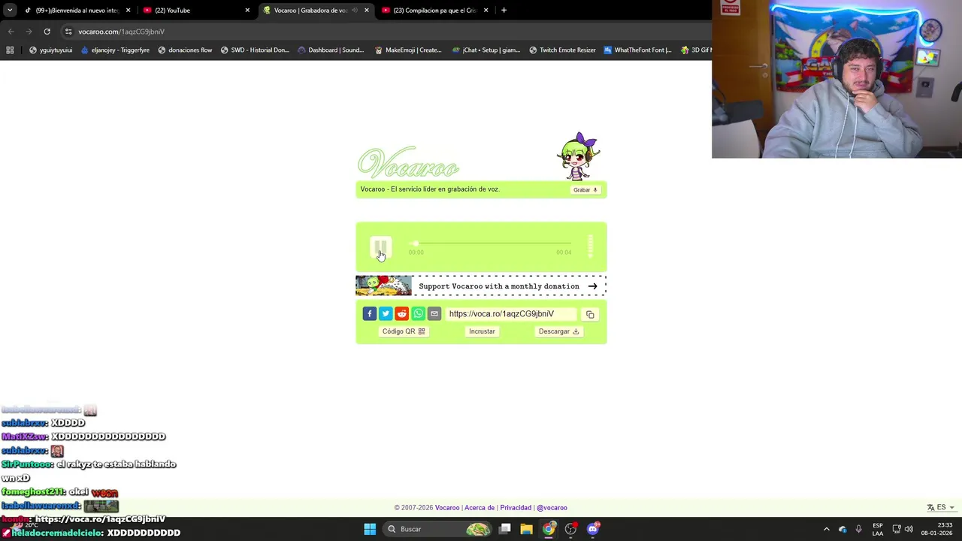Close the Vocaroo Grabadora tab
Image resolution: width=962 pixels, height=541 pixels.
tap(367, 11)
